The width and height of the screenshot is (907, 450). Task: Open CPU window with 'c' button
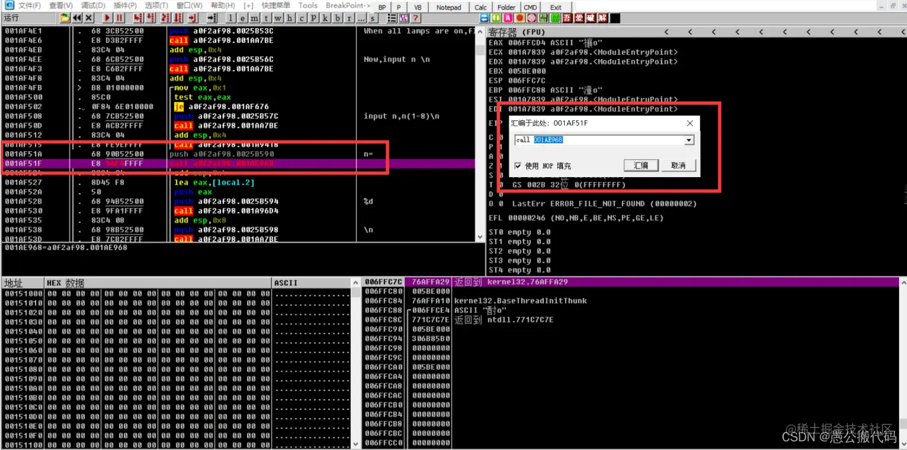click(x=301, y=17)
